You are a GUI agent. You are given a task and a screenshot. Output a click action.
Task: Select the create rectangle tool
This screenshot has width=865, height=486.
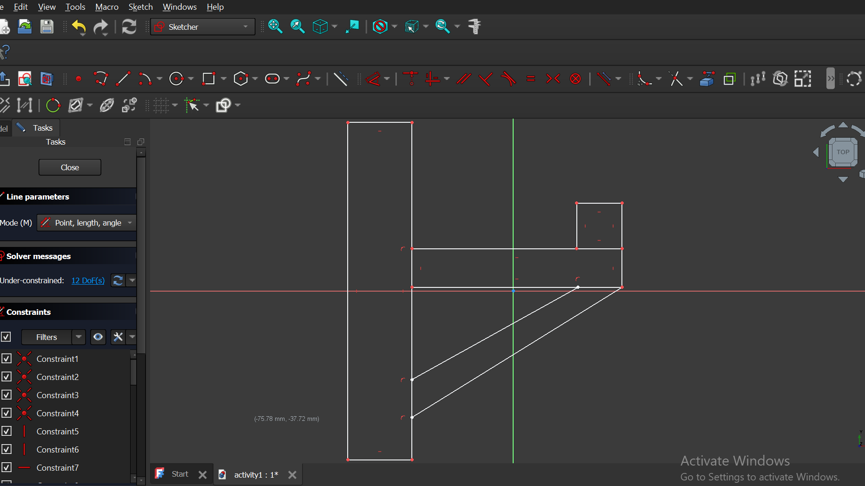click(x=209, y=79)
